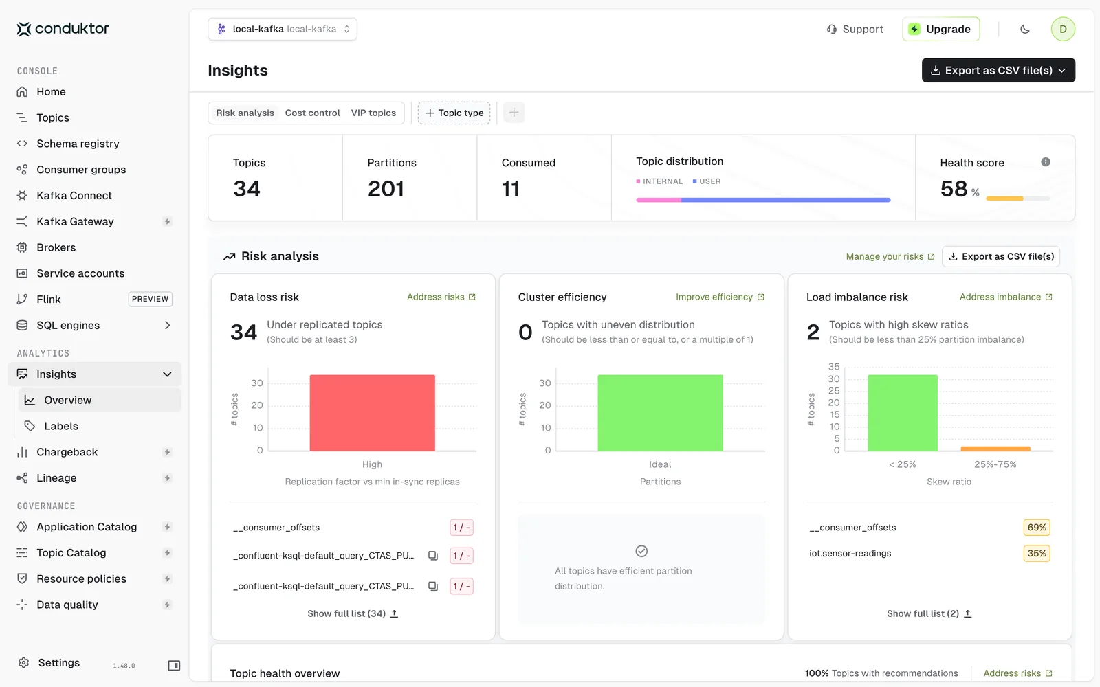Show full list (34) of under replicated topics
This screenshot has width=1100, height=687.
click(353, 613)
